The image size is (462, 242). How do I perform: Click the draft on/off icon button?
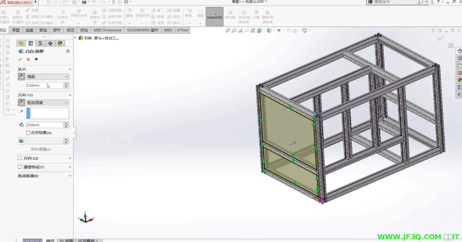(21, 141)
